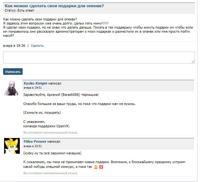Click the female sign emoji in the reply
The width and height of the screenshot is (210, 182).
[x=102, y=167]
